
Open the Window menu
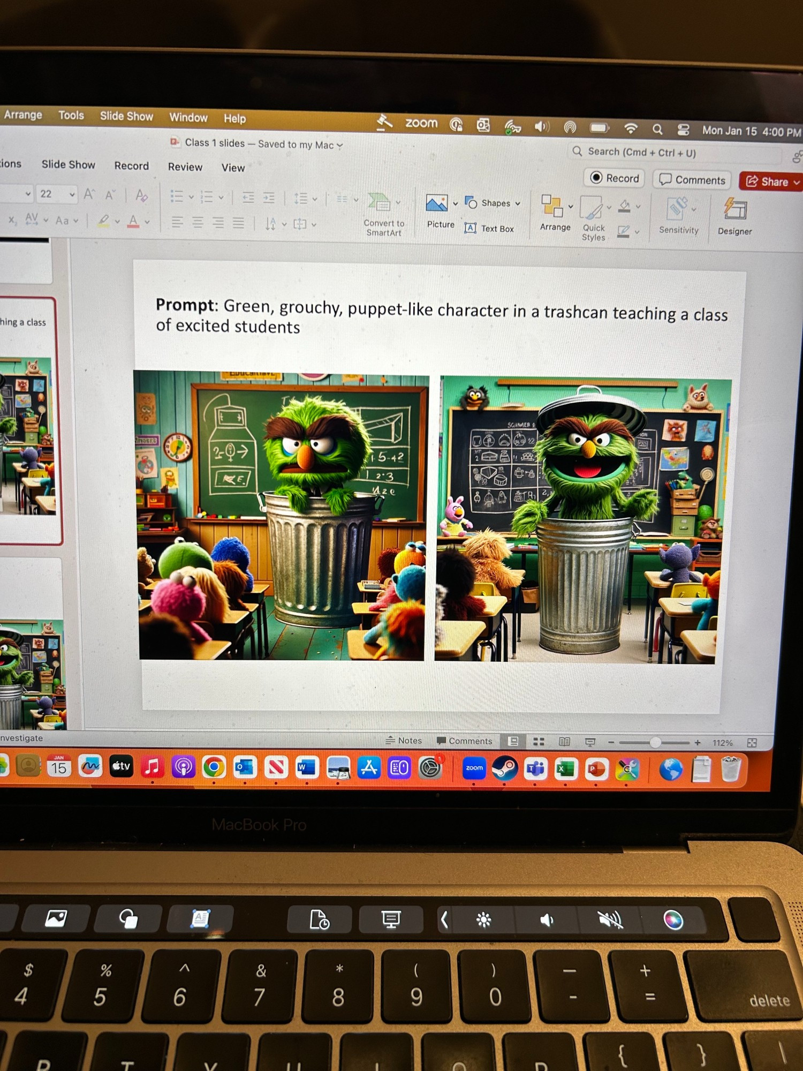point(188,117)
